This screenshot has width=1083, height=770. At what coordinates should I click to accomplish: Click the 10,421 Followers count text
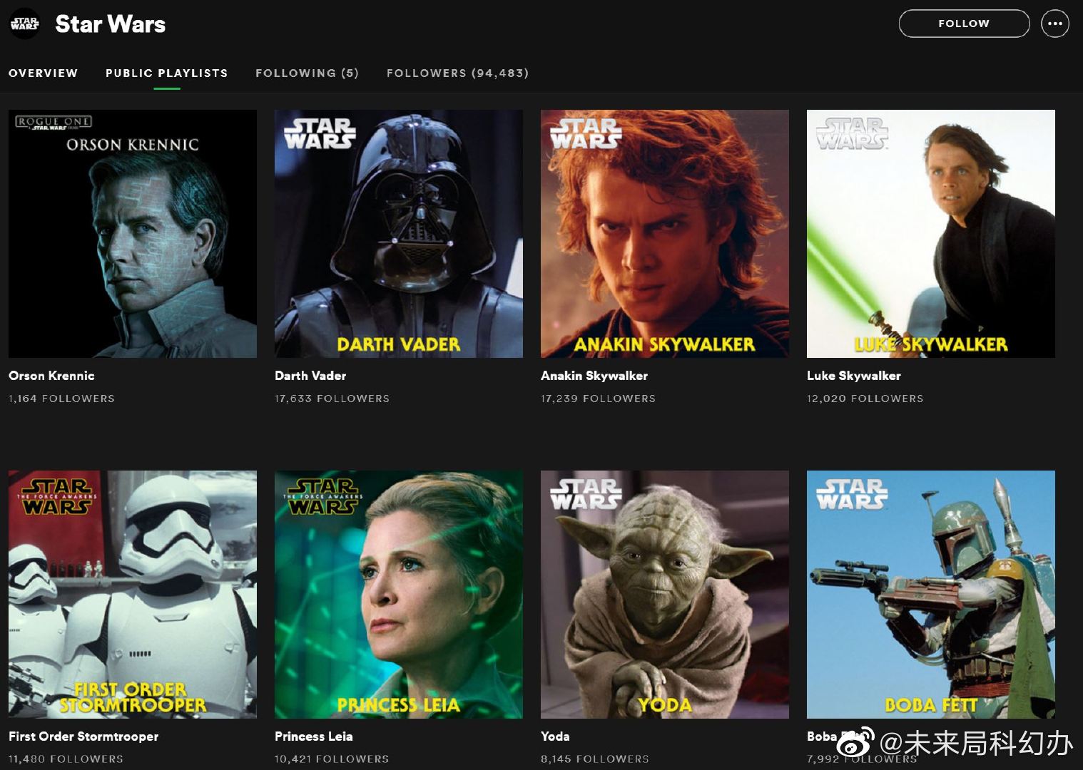332,759
